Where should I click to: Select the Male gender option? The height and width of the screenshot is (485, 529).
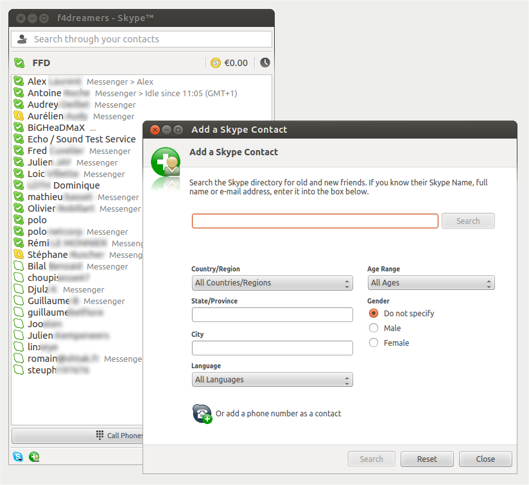coord(374,328)
